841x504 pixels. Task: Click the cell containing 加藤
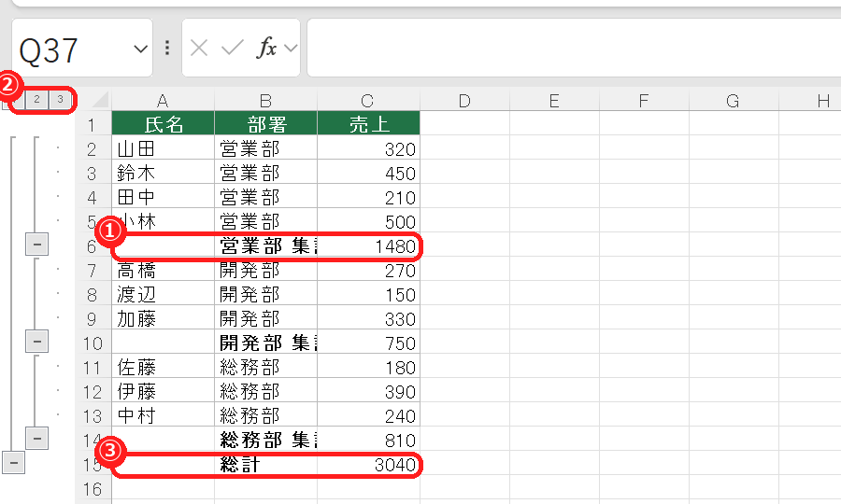coord(163,318)
